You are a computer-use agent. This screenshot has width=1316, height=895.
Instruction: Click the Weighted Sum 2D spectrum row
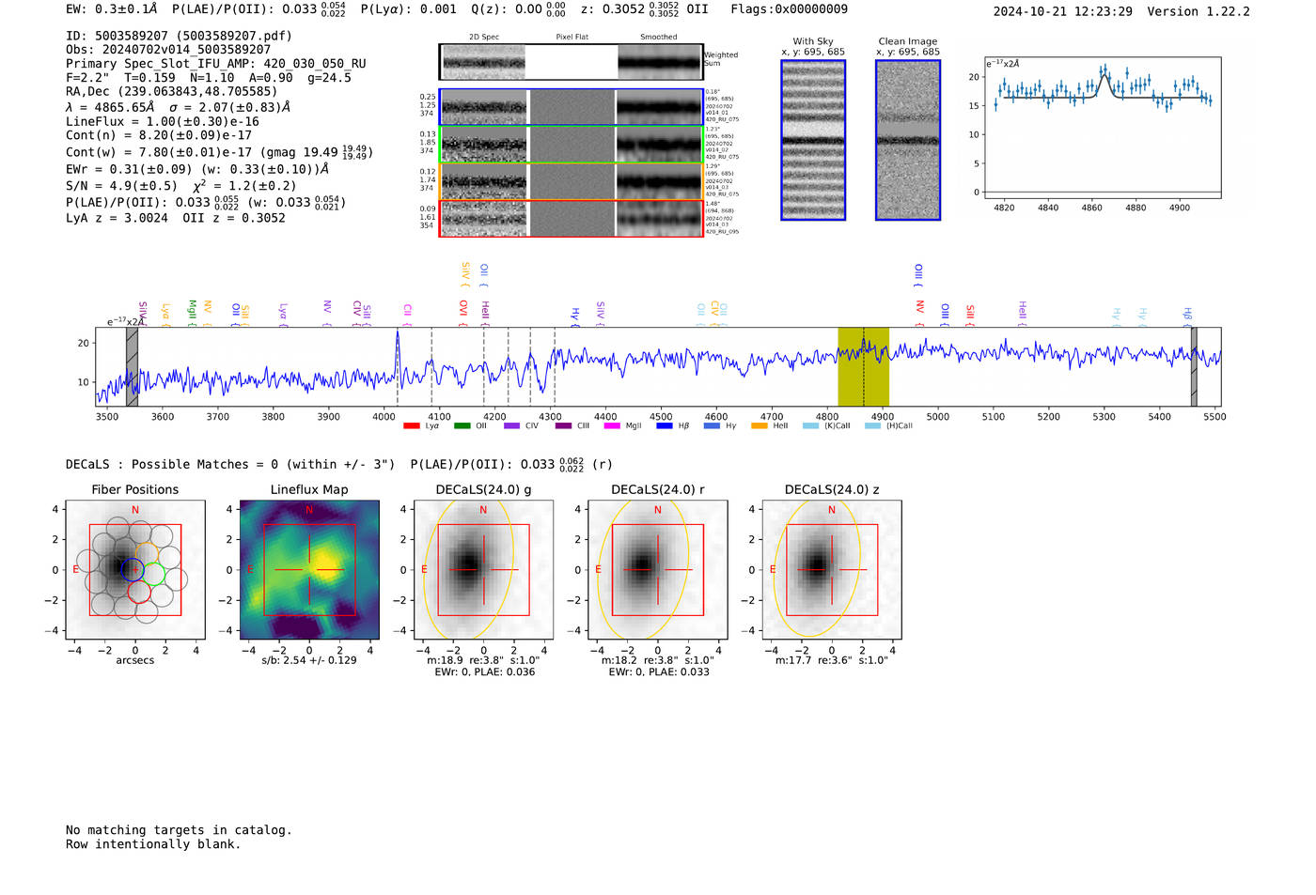(571, 62)
